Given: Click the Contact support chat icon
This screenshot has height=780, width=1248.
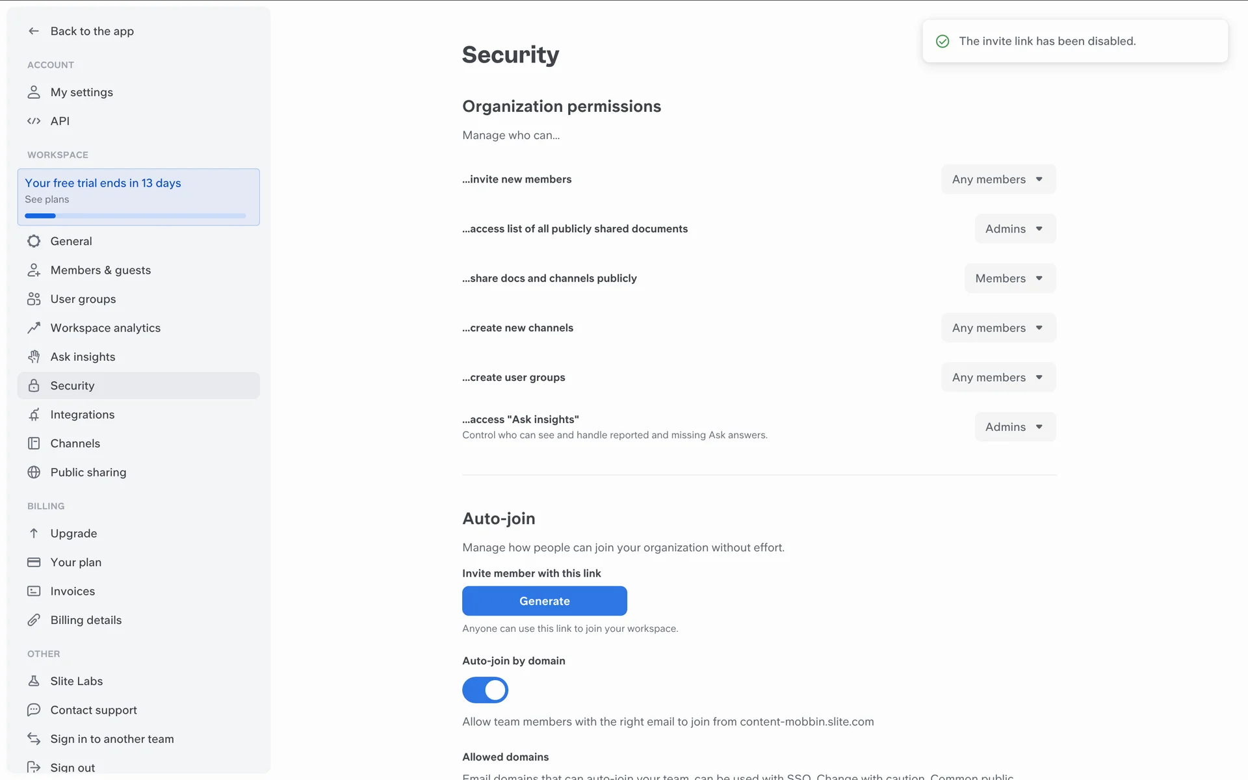Looking at the screenshot, I should (34, 710).
